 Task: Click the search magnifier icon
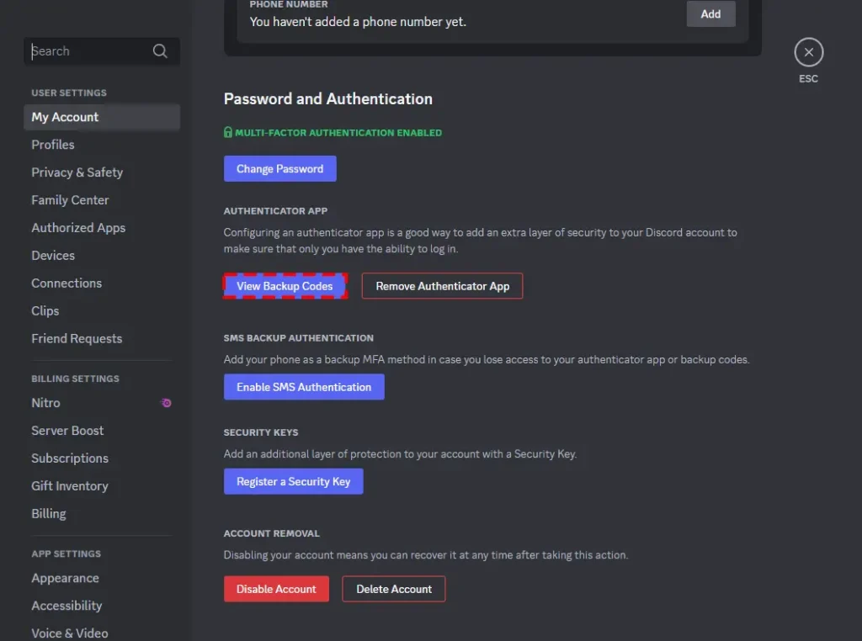pos(160,51)
